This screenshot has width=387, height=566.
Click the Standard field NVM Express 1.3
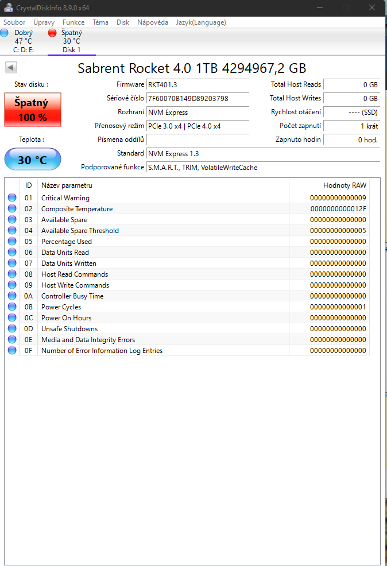(263, 154)
